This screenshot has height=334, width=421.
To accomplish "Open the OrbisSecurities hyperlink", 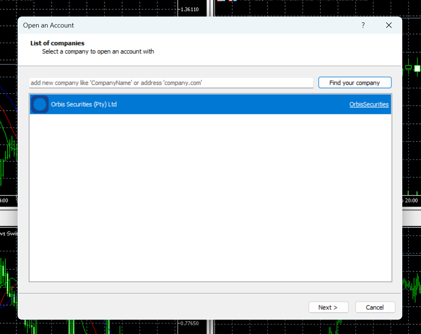I will coord(369,105).
